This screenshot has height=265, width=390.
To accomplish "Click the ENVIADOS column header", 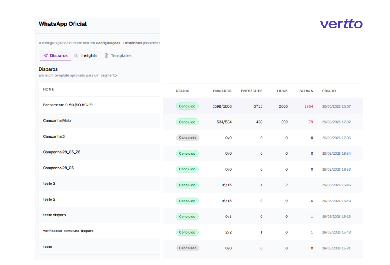I will coord(222,91).
